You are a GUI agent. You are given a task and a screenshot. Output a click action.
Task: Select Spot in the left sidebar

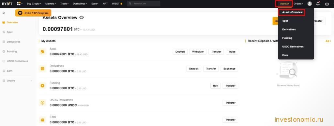(8, 32)
